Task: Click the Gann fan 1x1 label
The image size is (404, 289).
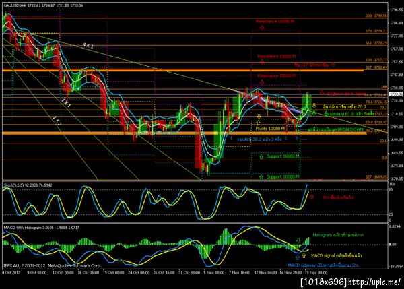Action: tap(66, 103)
